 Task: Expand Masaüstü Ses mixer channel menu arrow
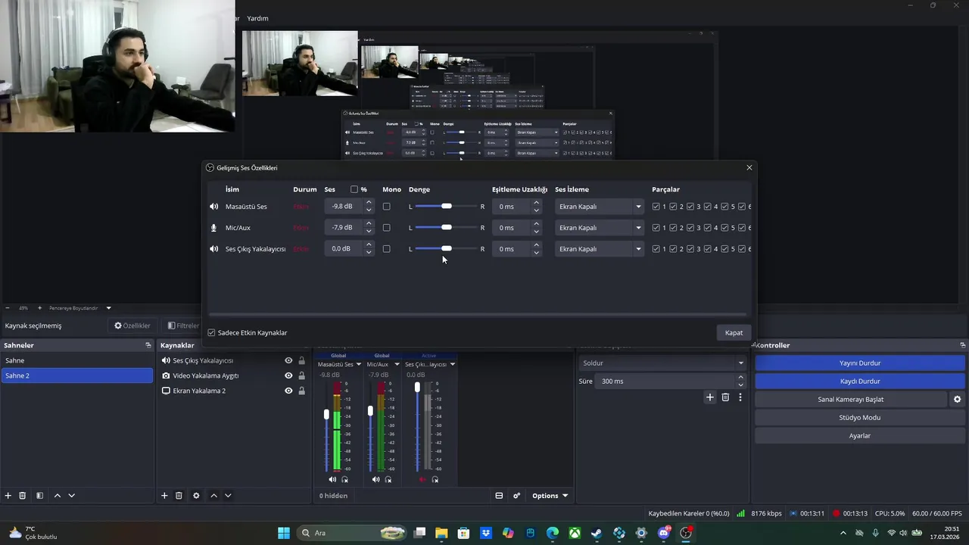click(x=359, y=364)
